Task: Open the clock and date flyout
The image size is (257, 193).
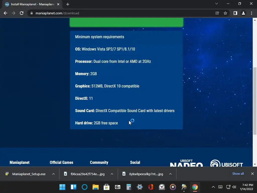Action: click(246, 187)
